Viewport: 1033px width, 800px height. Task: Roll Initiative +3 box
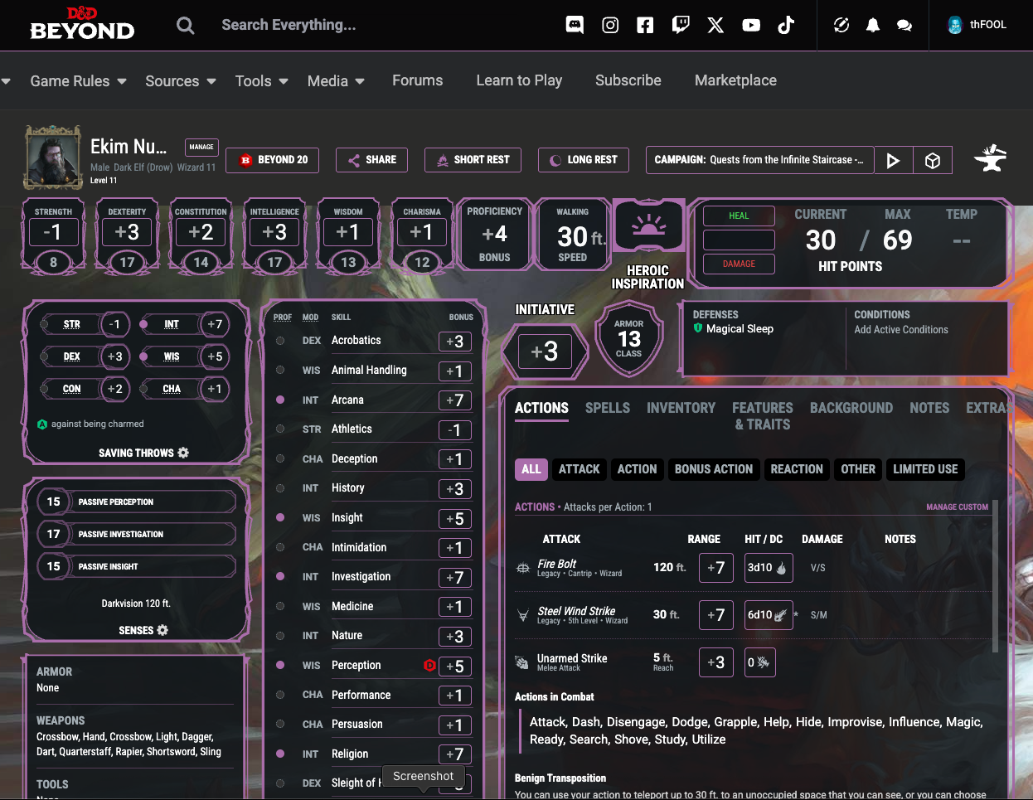point(545,352)
